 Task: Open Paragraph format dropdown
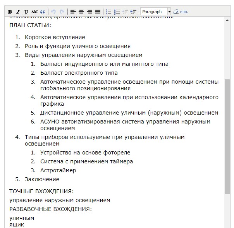[155, 12]
